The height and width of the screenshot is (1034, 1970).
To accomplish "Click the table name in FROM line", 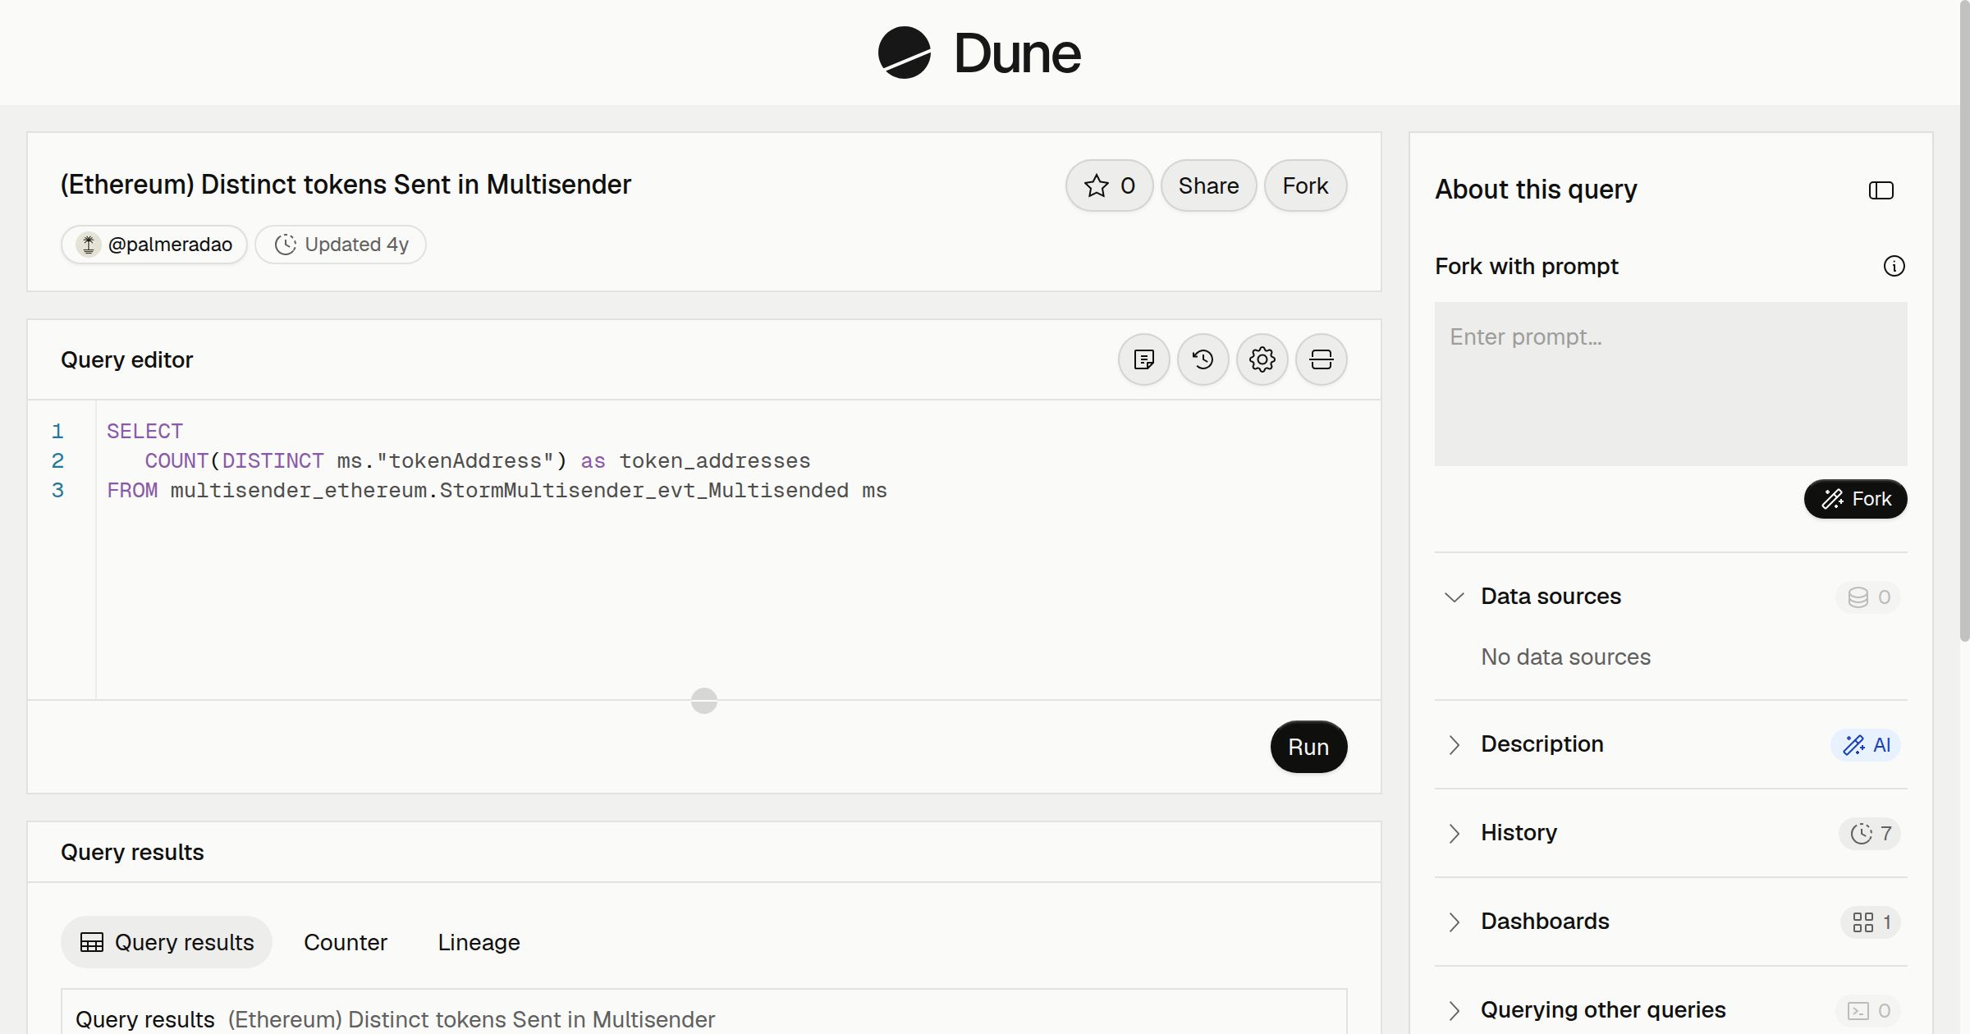I will pyautogui.click(x=509, y=490).
